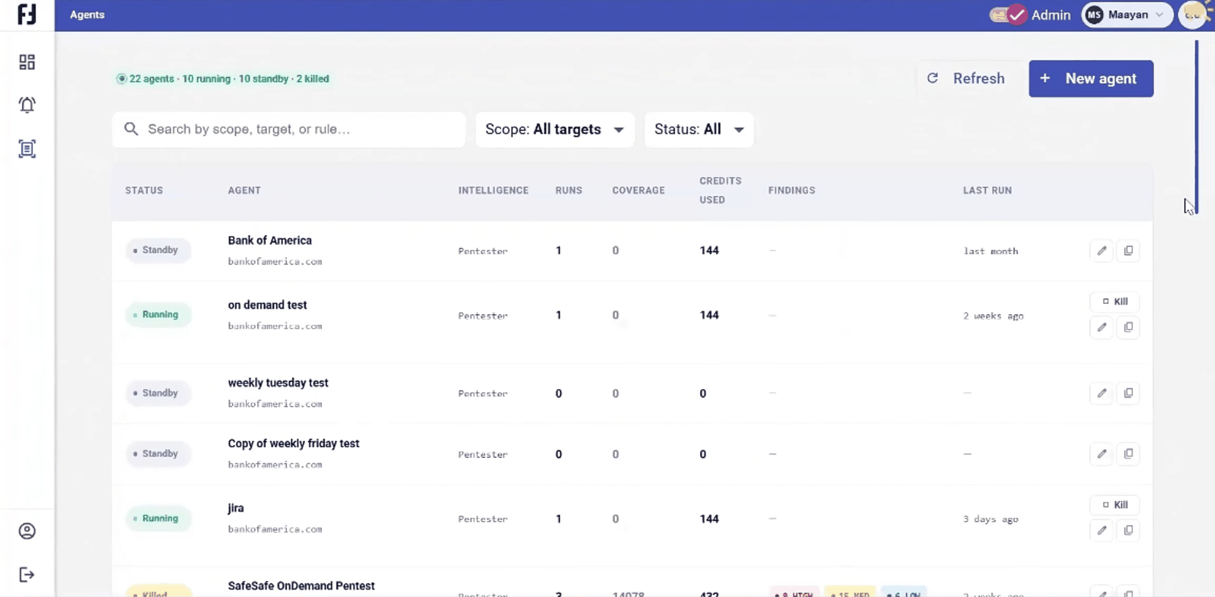Click '3 days ago' in jira row

pyautogui.click(x=991, y=519)
